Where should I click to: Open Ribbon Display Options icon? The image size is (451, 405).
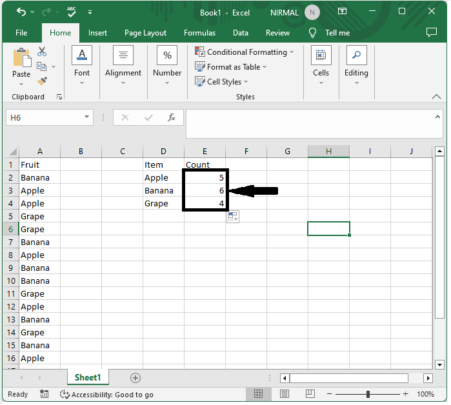click(x=342, y=11)
